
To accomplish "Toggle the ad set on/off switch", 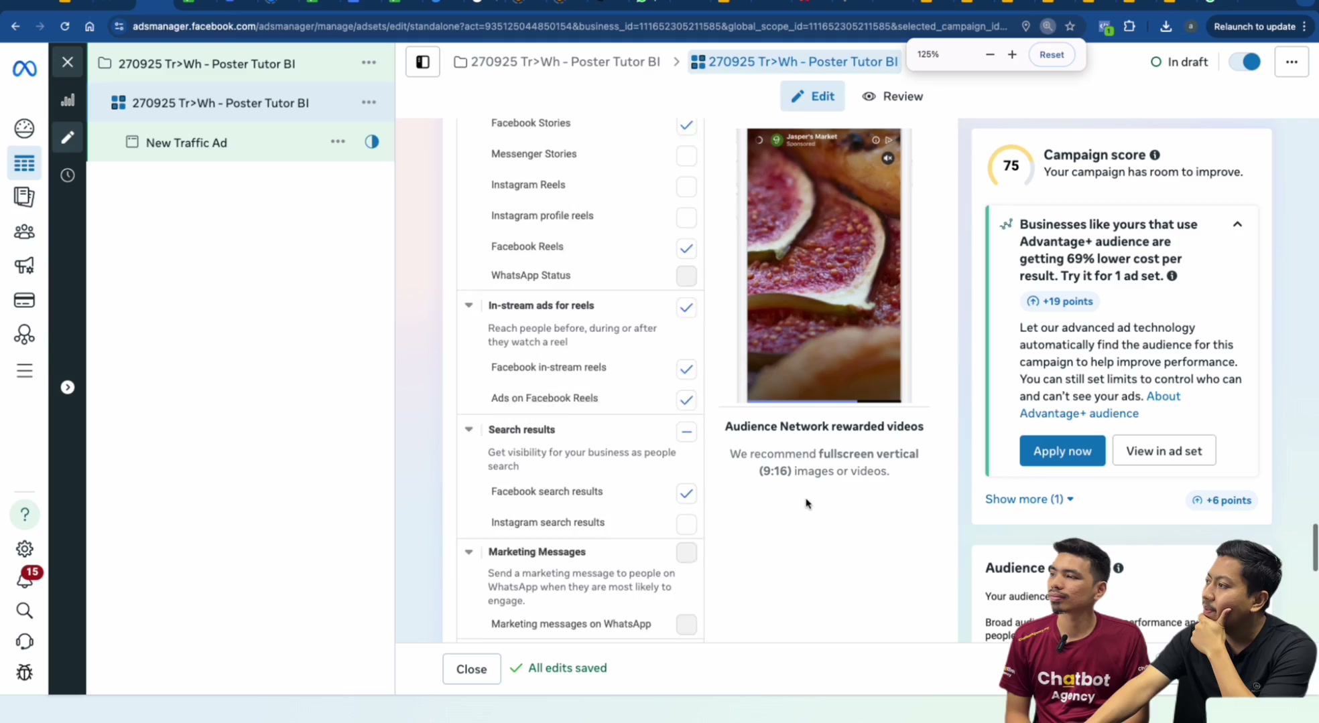I will point(1245,62).
